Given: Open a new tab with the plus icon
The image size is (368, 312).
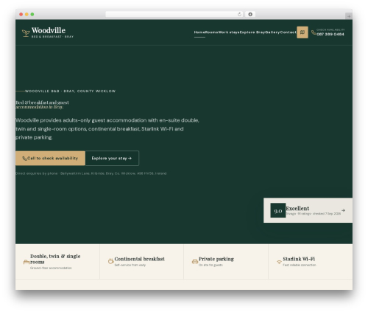Looking at the screenshot, I should coord(349,16).
